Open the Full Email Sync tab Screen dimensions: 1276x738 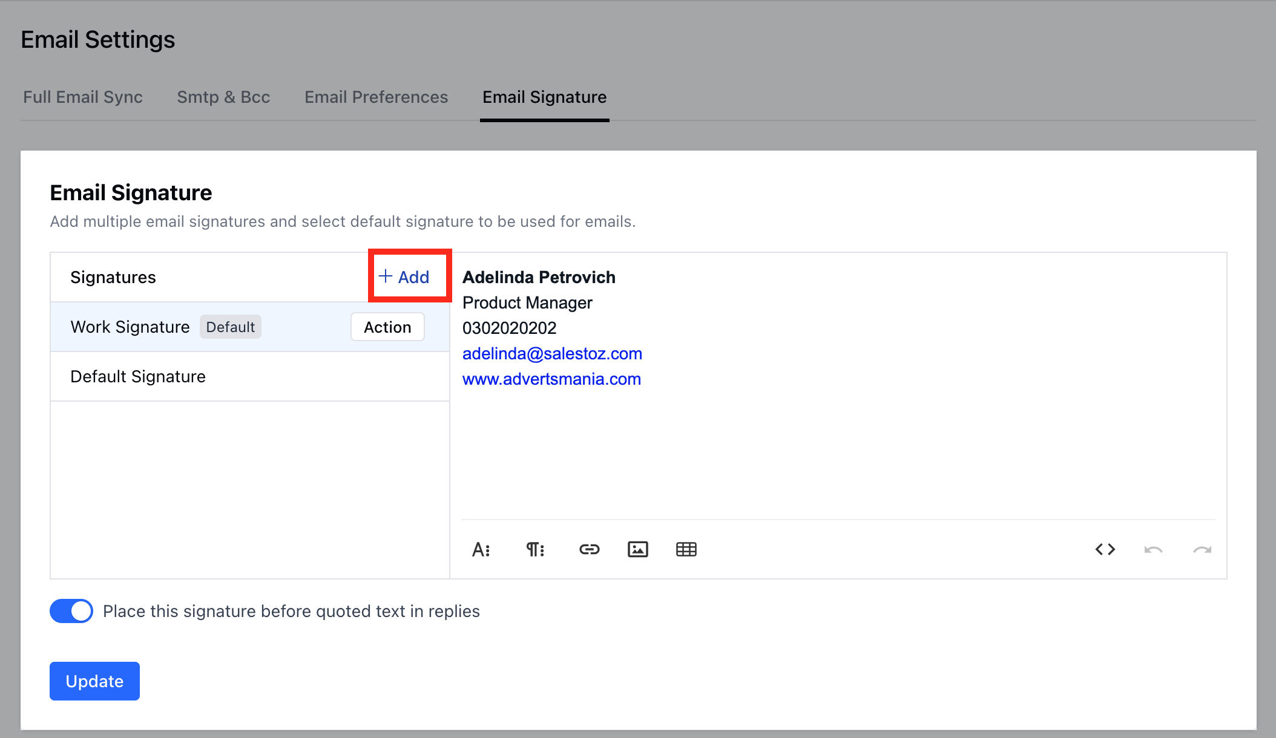pos(83,97)
